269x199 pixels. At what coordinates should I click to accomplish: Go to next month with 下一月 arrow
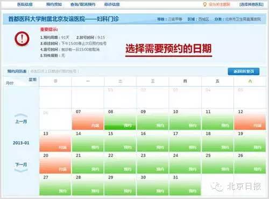[21, 167]
